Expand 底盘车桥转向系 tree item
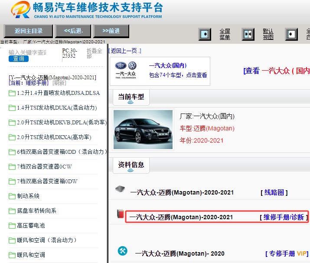This screenshot has height=263, width=310. tap(36, 211)
